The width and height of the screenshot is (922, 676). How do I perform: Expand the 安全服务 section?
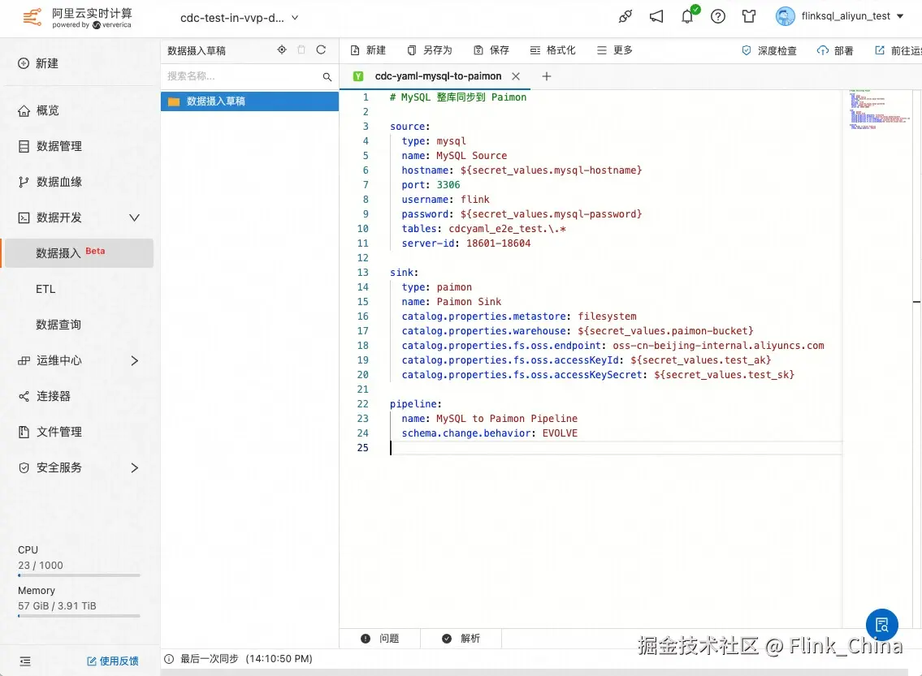tap(135, 468)
